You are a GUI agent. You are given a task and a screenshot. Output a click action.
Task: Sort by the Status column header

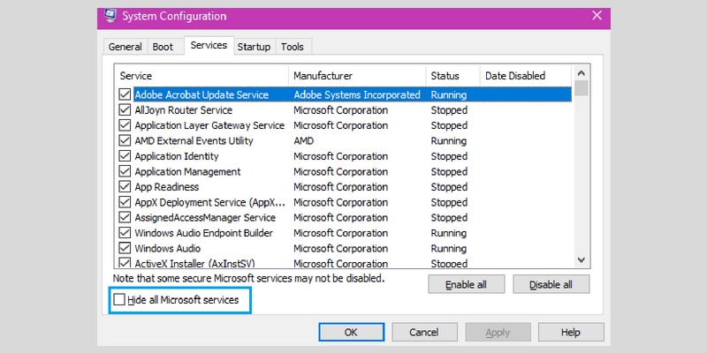click(x=452, y=76)
